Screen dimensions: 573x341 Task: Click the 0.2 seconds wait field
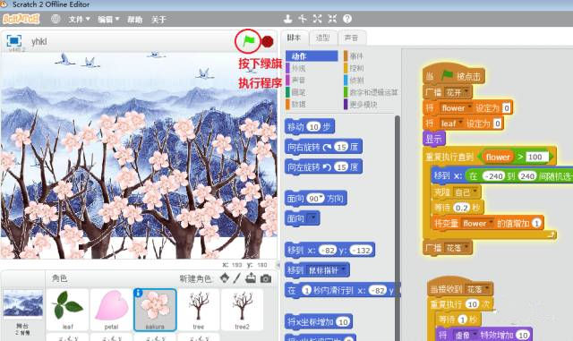(462, 208)
